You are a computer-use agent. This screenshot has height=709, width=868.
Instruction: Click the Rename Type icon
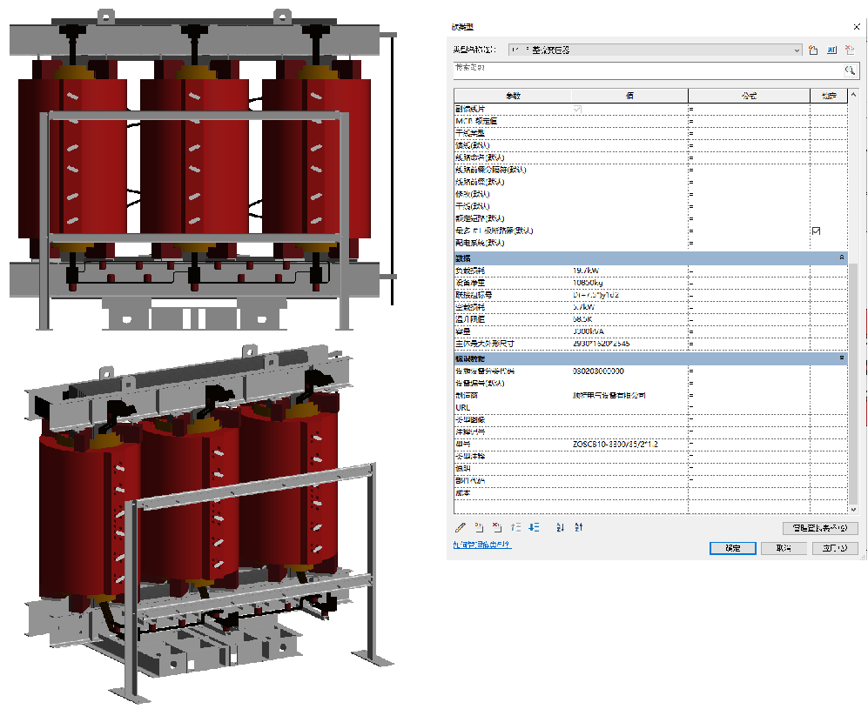tap(831, 50)
